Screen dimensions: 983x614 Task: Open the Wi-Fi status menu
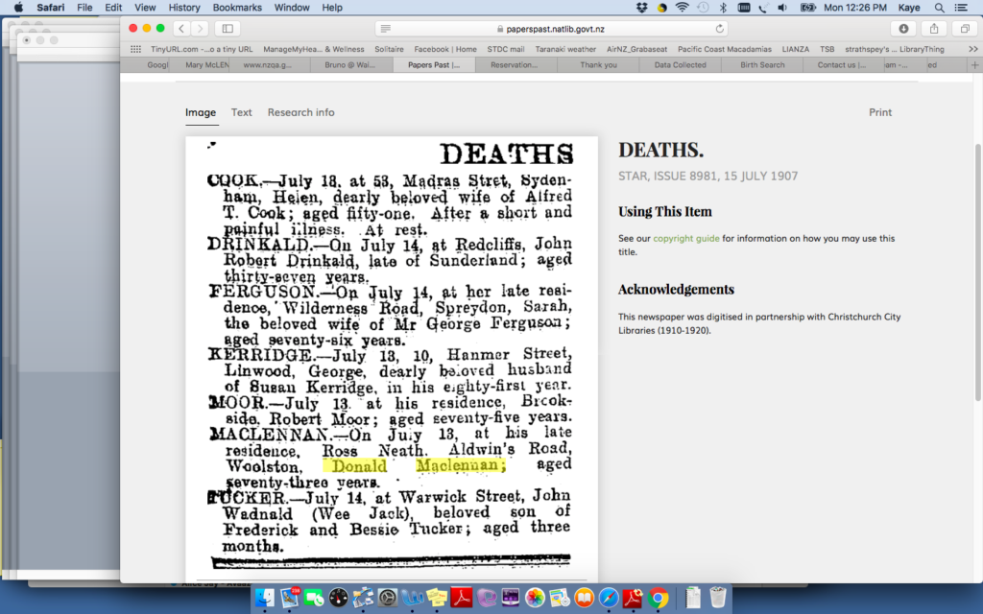[x=683, y=8]
